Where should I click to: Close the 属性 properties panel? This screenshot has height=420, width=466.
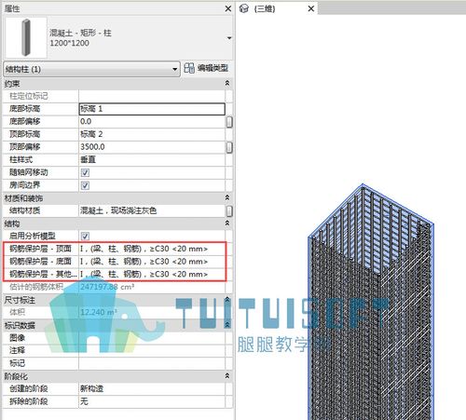coord(228,8)
